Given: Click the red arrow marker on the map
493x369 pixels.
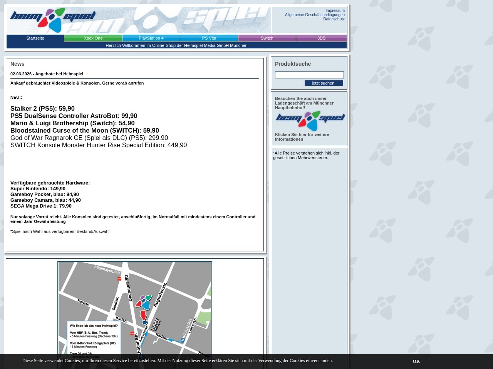Looking at the screenshot, I should tap(144, 316).
